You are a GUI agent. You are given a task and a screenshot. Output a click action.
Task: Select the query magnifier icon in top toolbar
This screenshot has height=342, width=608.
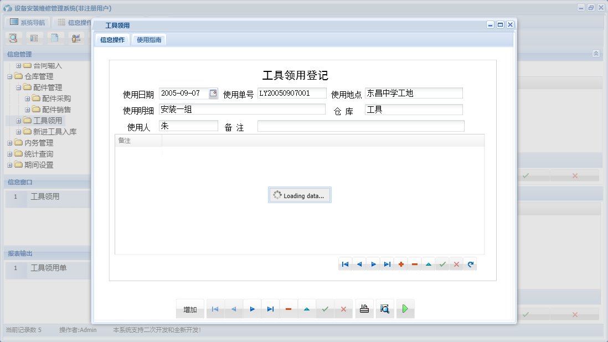pyautogui.click(x=13, y=38)
